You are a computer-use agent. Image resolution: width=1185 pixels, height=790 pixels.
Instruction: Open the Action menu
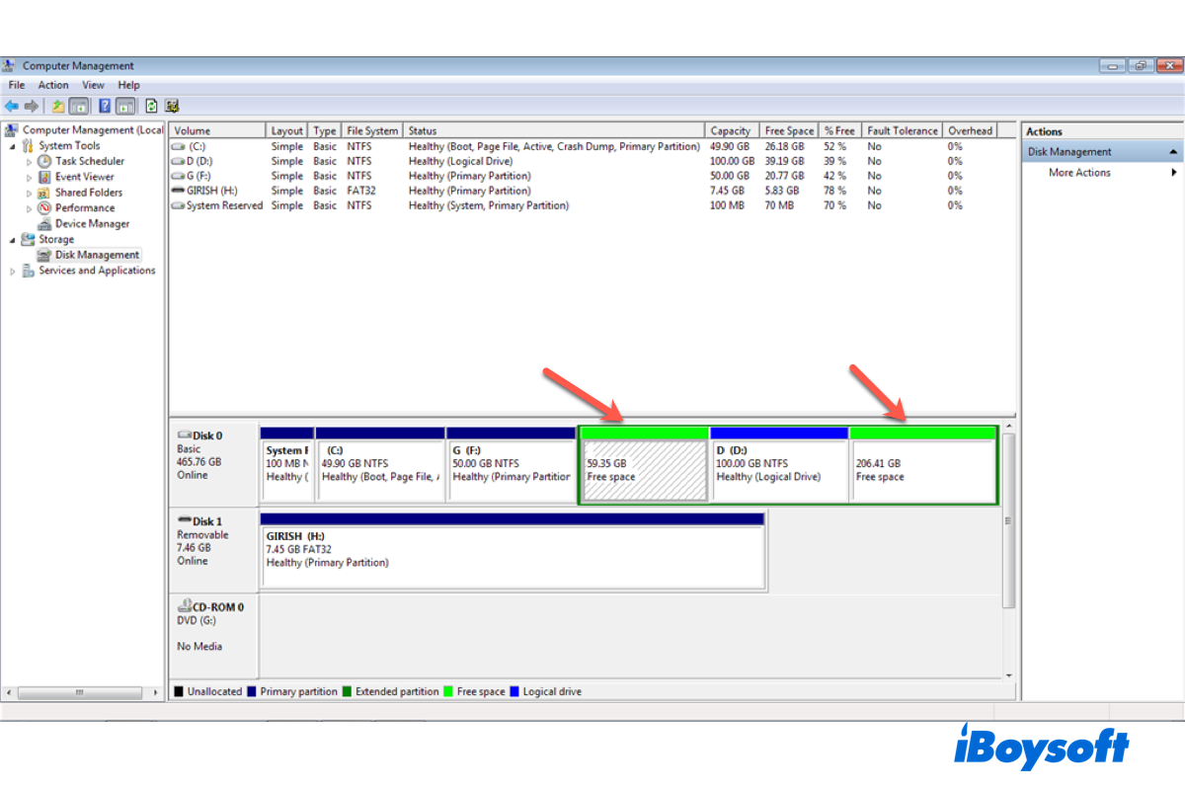pyautogui.click(x=53, y=85)
